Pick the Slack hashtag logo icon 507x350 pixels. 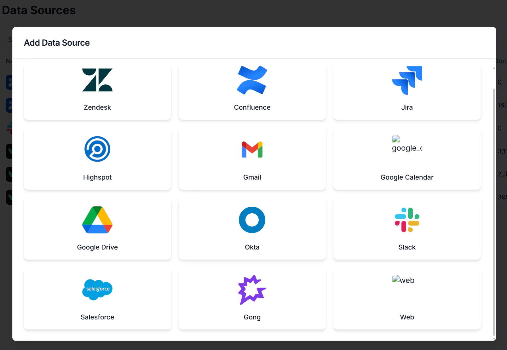407,220
